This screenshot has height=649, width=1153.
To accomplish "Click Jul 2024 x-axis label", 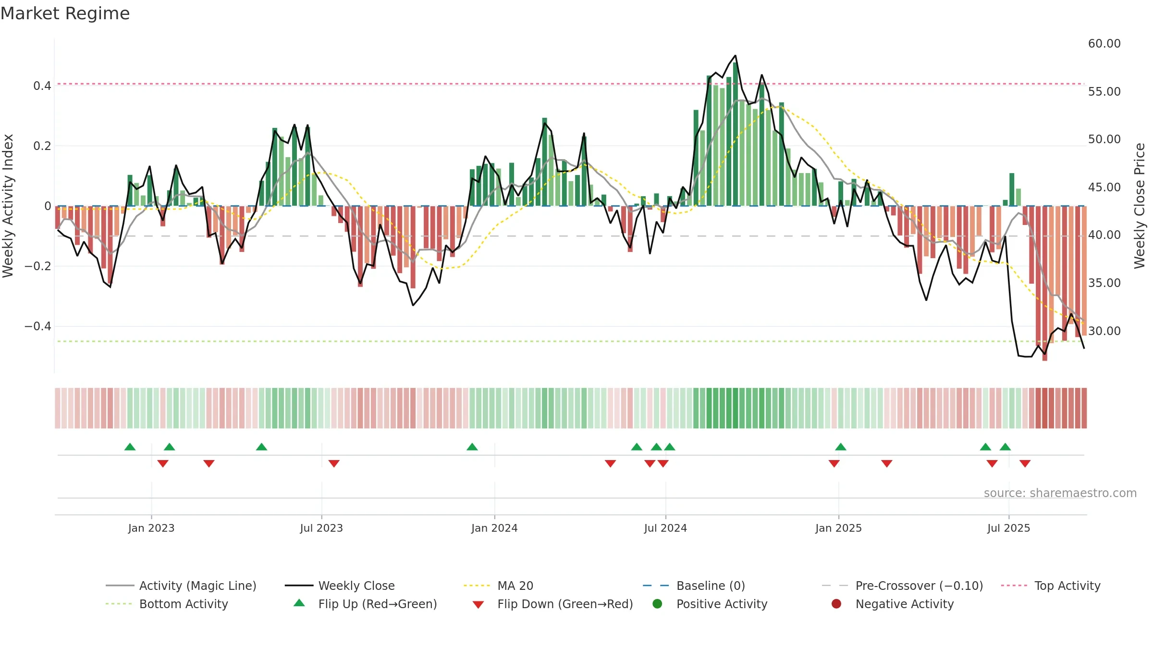I will [x=665, y=528].
